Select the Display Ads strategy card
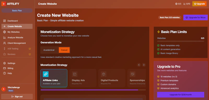Screen dimensions: 209x100 pos(83,78)
